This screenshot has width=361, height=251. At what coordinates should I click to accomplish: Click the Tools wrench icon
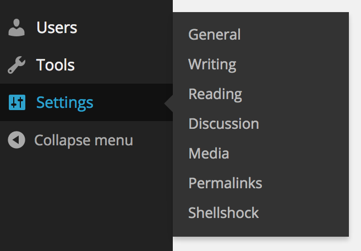(x=17, y=65)
